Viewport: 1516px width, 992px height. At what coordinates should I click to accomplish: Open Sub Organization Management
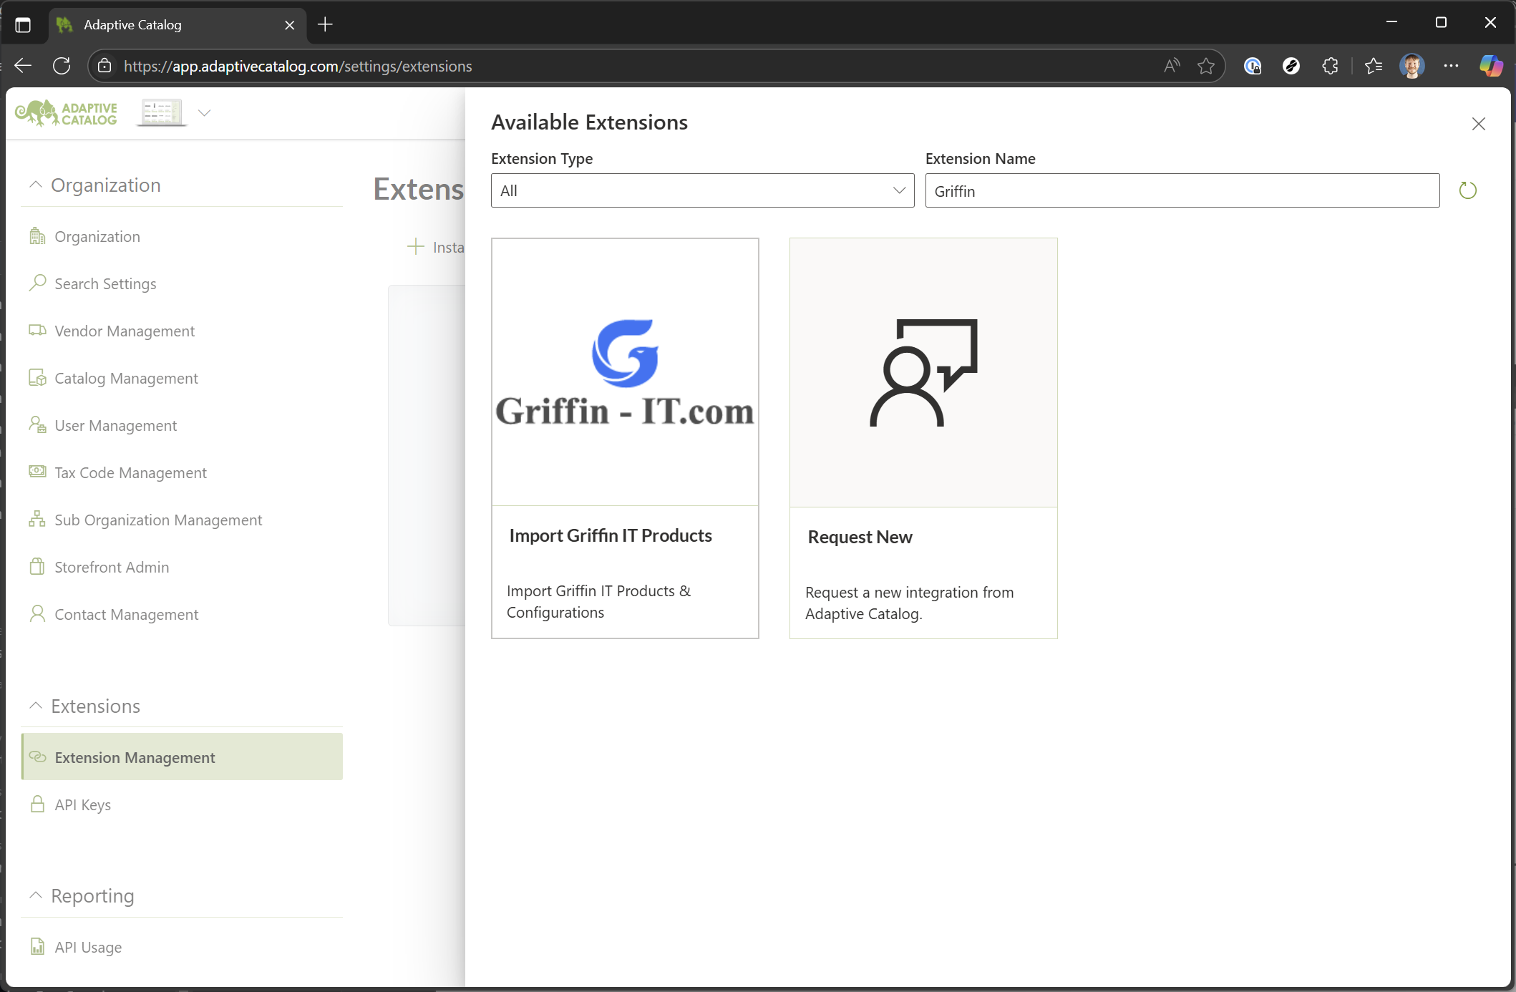158,520
